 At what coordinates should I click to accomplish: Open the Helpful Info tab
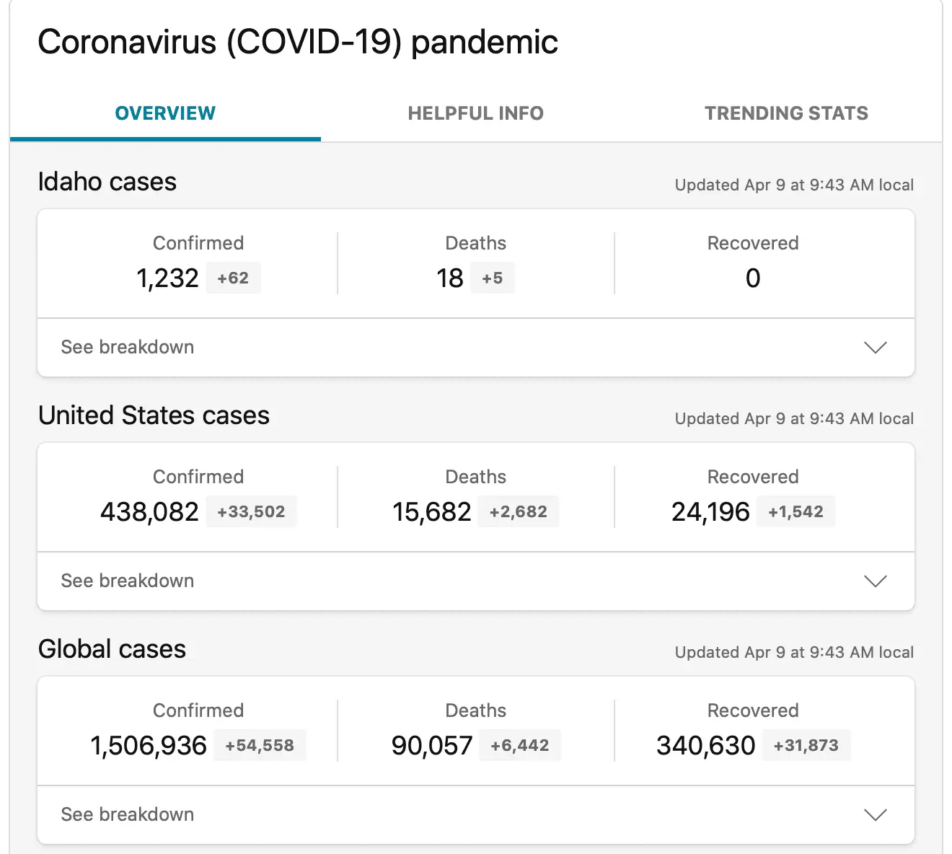(475, 113)
